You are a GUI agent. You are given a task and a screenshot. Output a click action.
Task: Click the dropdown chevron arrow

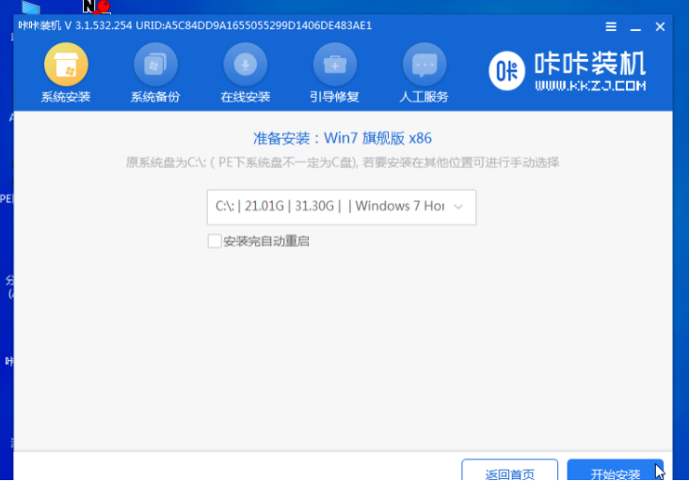click(458, 207)
